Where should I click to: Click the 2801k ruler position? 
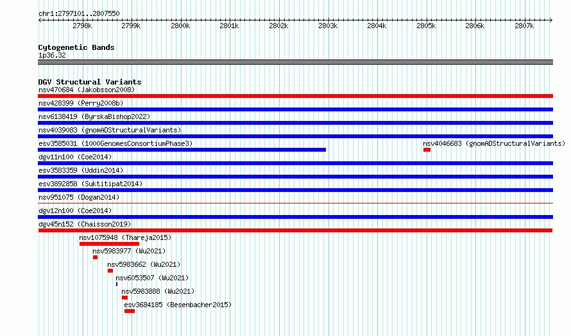pos(230,26)
